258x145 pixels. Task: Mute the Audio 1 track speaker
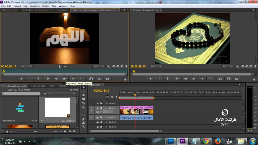click(x=98, y=118)
